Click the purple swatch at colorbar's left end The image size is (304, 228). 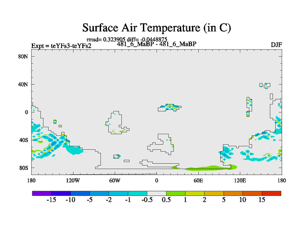(41, 193)
